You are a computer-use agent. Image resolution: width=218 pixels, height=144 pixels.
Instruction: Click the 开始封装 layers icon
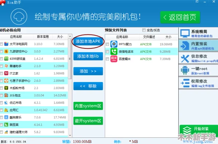pos(187,130)
